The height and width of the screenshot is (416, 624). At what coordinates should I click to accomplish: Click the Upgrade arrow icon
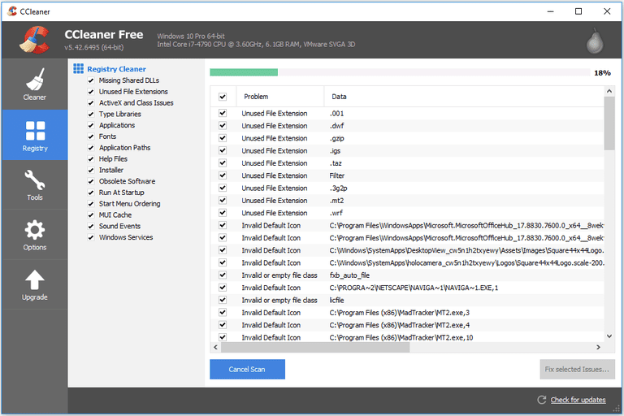click(x=34, y=280)
